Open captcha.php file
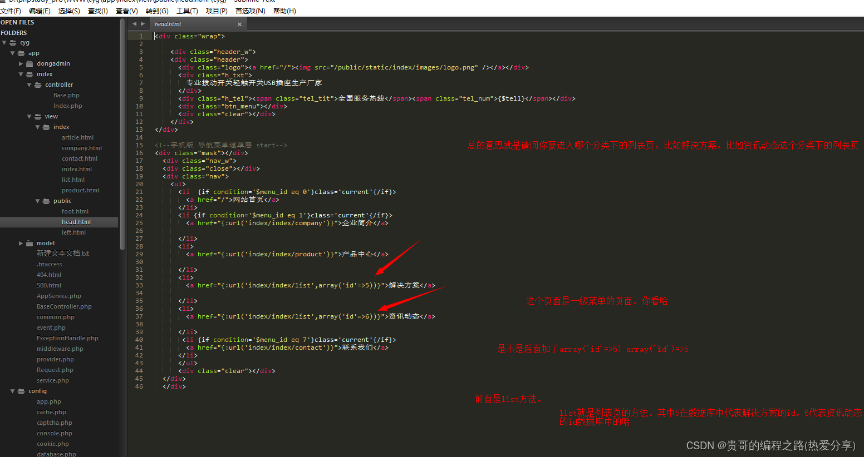This screenshot has height=457, width=864. pos(55,423)
